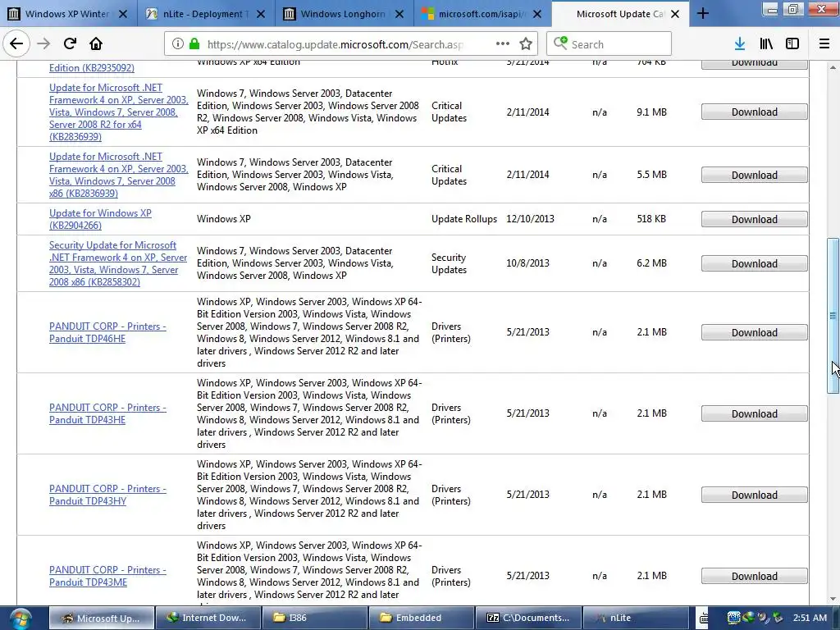Download the Panduit TDP43ME driver

coord(755,577)
